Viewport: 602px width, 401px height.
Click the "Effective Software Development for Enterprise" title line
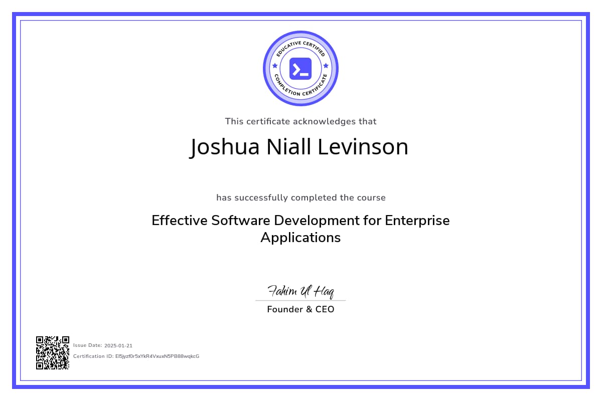[x=300, y=221]
